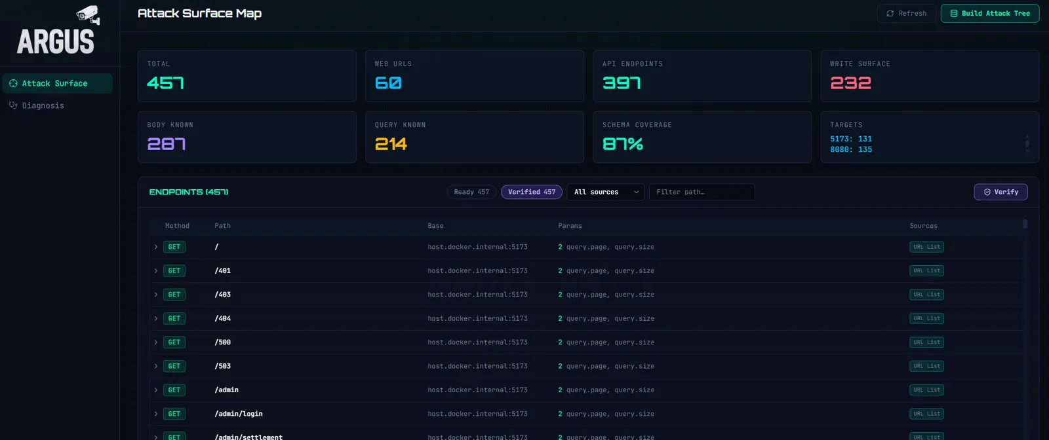Click Build Attack Tree button
This screenshot has width=1049, height=440.
(990, 13)
